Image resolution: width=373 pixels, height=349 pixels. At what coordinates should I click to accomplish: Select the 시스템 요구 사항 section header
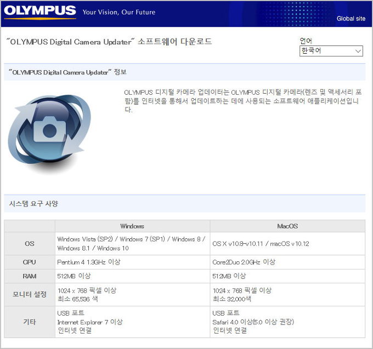tap(33, 203)
